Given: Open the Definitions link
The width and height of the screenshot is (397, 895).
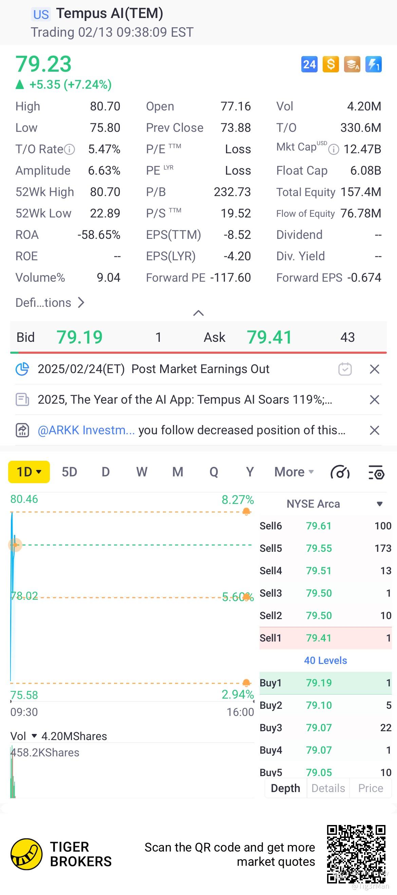Looking at the screenshot, I should pyautogui.click(x=50, y=303).
